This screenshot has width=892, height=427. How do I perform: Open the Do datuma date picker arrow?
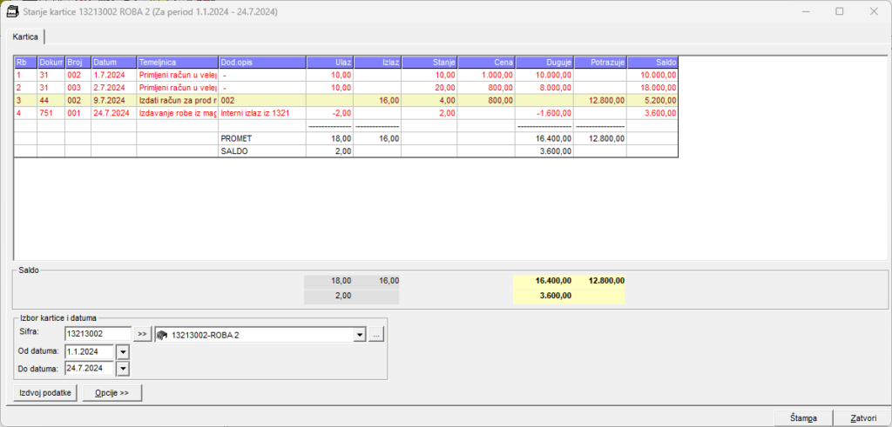coord(122,369)
